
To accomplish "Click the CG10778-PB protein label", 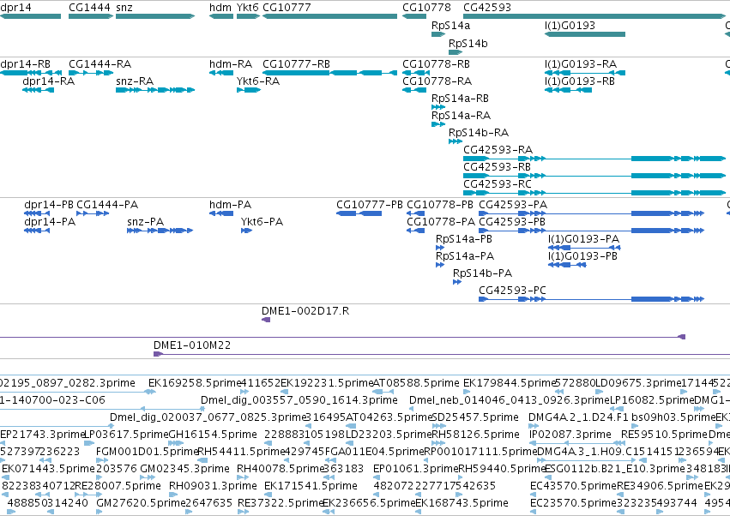I will click(440, 205).
